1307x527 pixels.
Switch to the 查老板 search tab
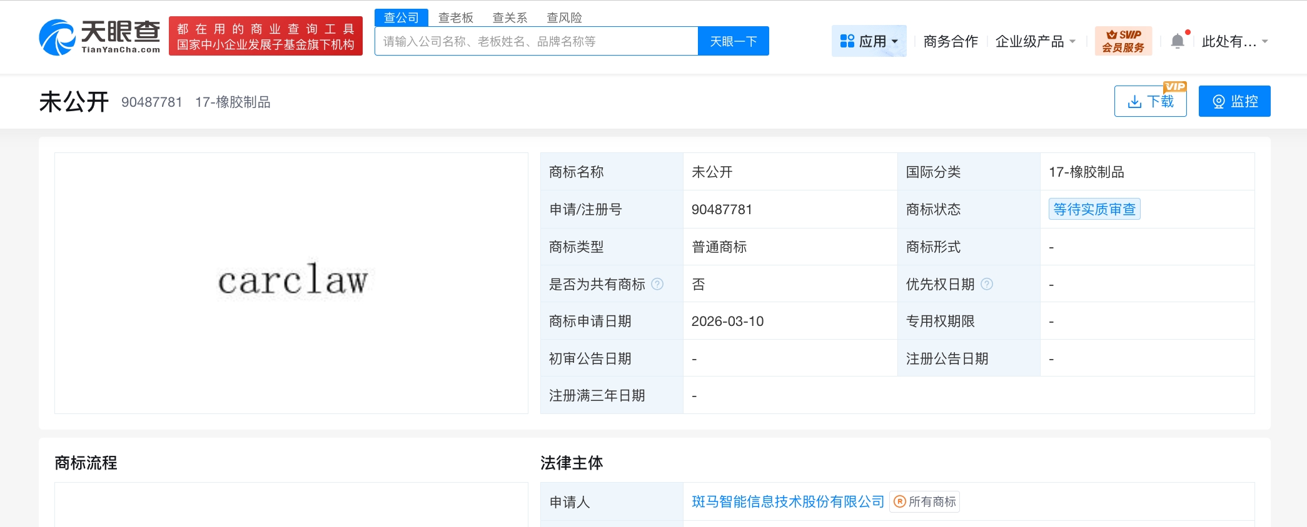point(455,17)
